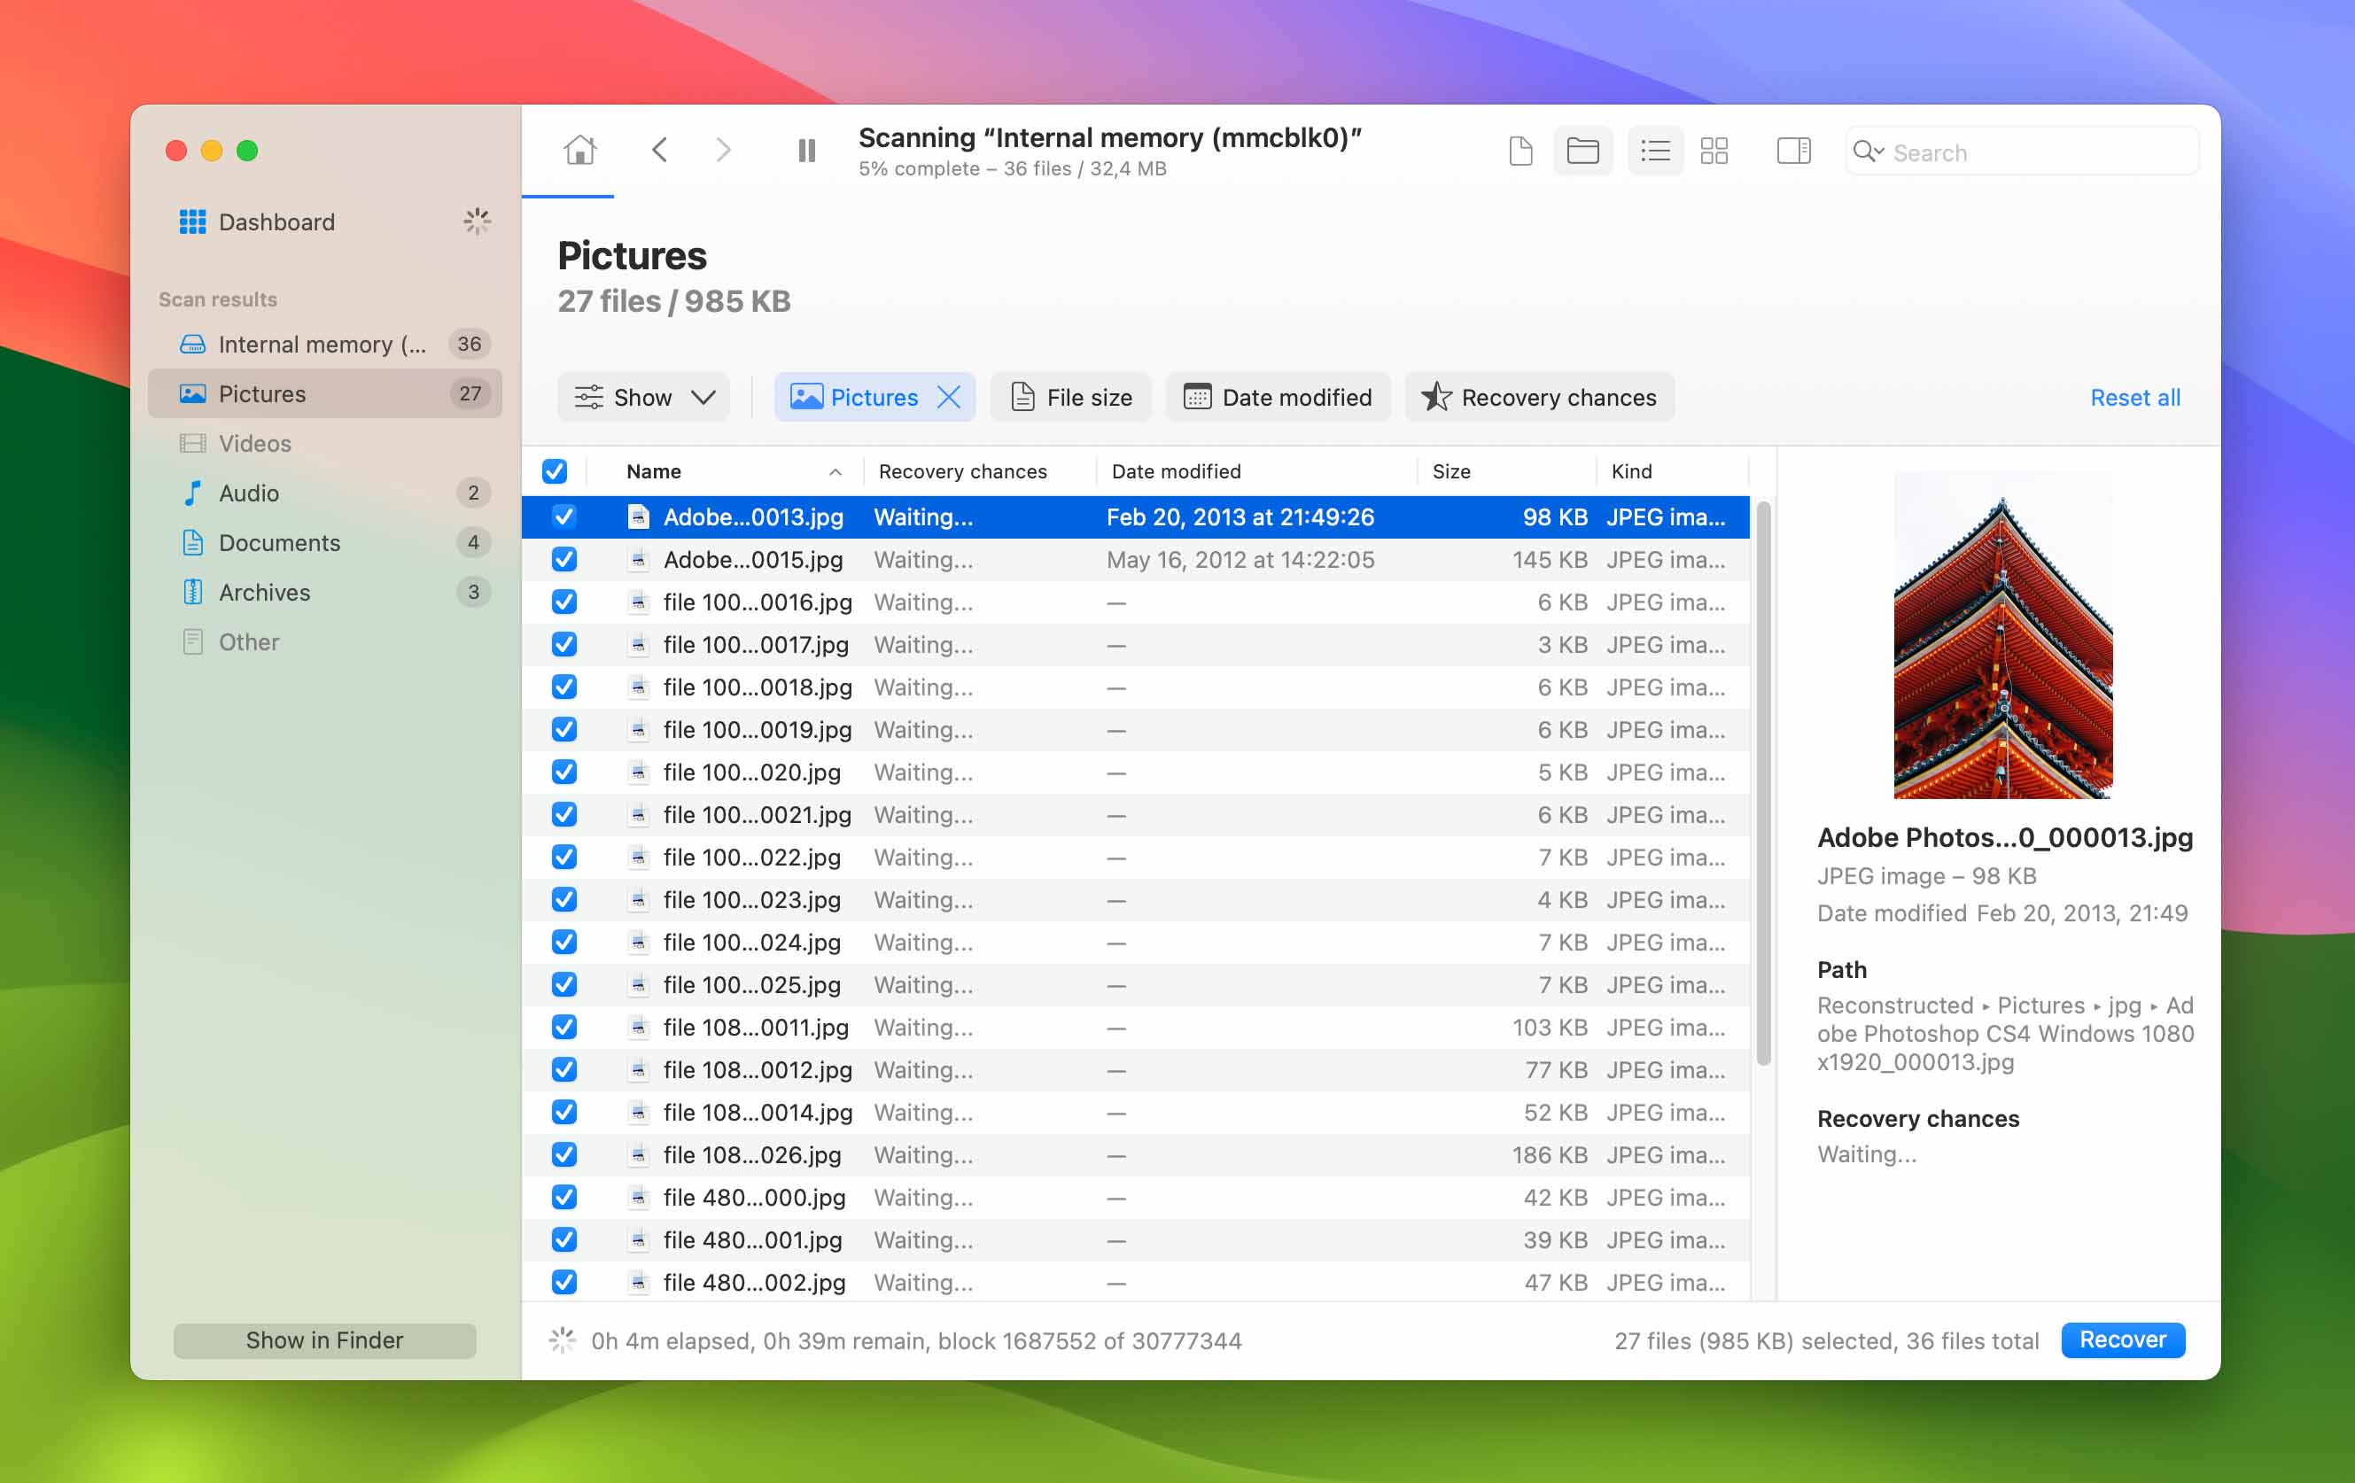Viewport: 2355px width, 1483px height.
Task: Toggle checkbox for file 108...0011.jpg
Action: click(563, 1027)
